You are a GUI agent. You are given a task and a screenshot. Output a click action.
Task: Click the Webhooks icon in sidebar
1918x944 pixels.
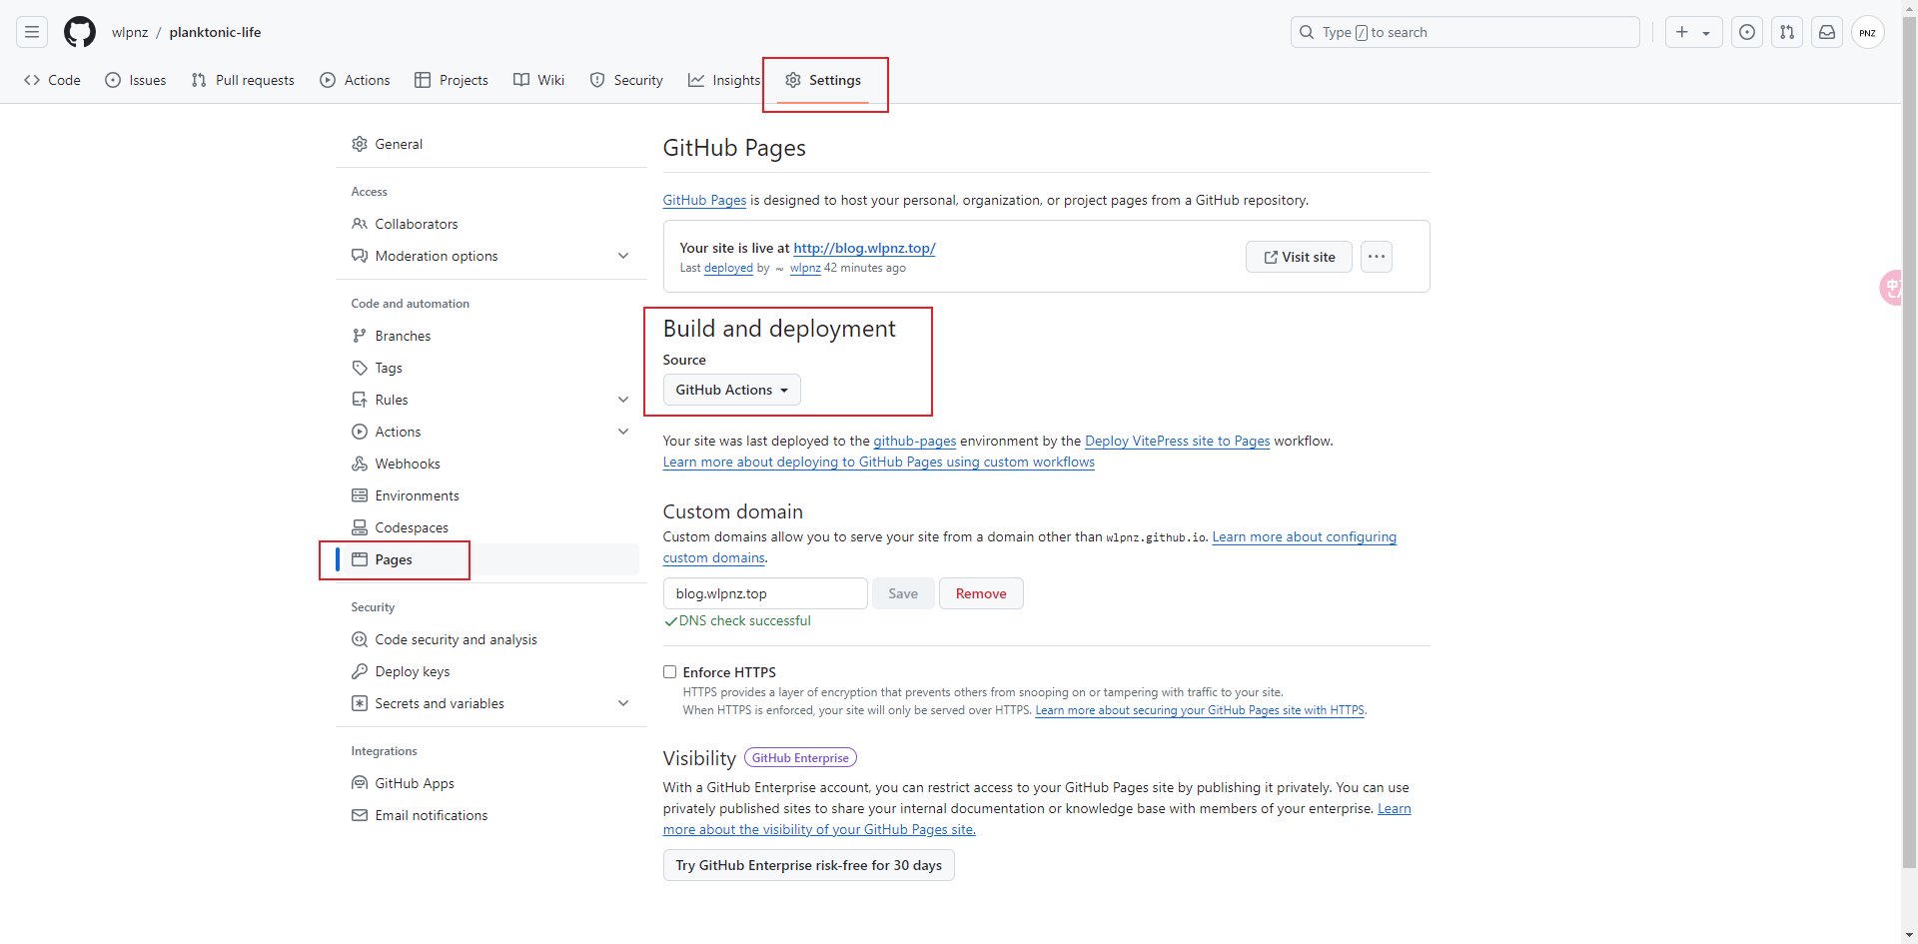360,464
